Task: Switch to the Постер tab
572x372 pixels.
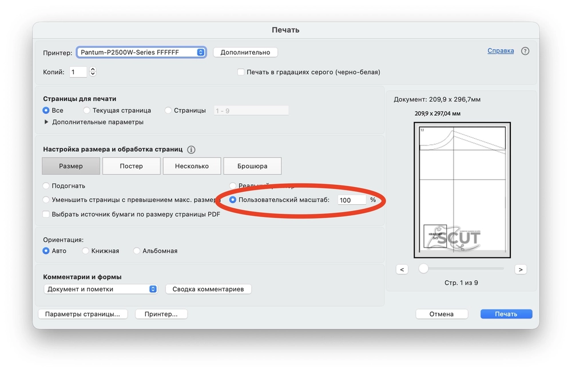Action: pyautogui.click(x=132, y=166)
